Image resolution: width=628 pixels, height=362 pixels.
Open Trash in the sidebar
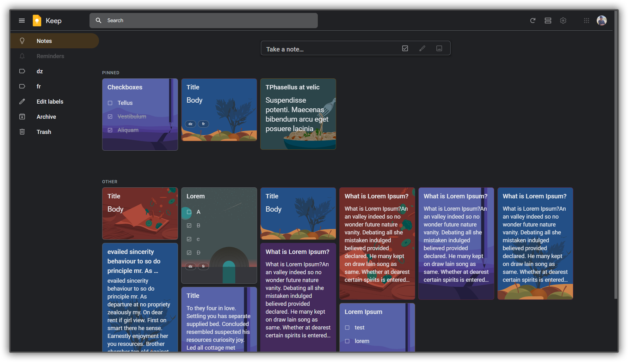tap(44, 132)
